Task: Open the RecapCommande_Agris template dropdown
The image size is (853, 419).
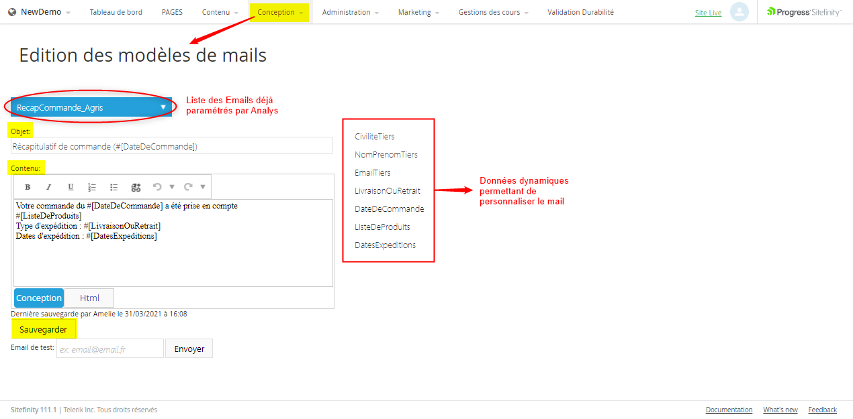Action: pyautogui.click(x=91, y=107)
